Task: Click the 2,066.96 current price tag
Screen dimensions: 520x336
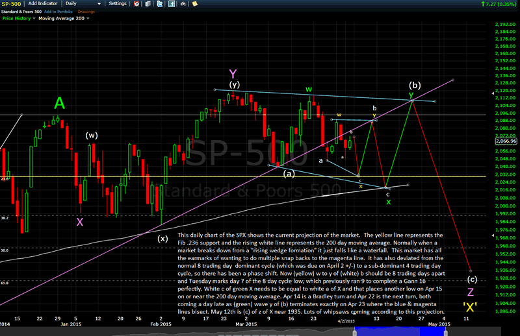Action: coord(506,141)
